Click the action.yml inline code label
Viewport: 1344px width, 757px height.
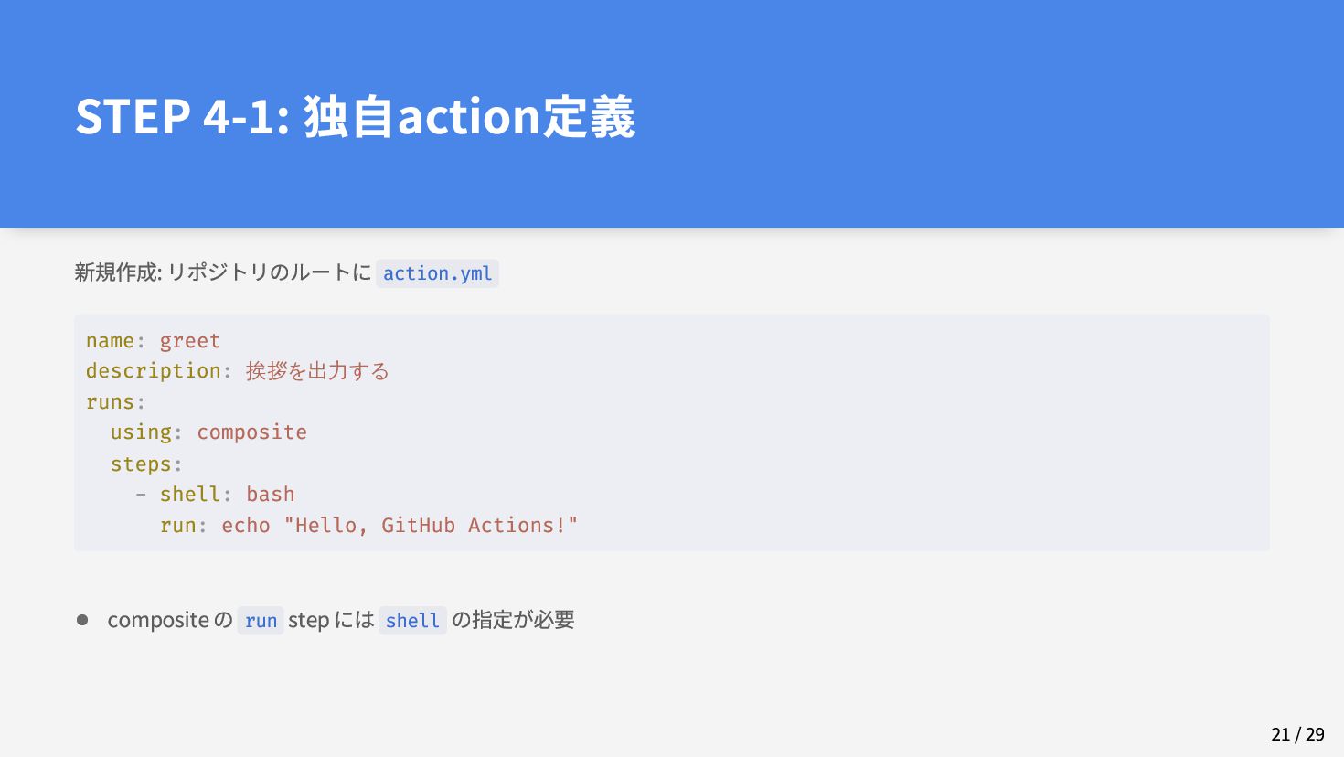click(x=437, y=273)
